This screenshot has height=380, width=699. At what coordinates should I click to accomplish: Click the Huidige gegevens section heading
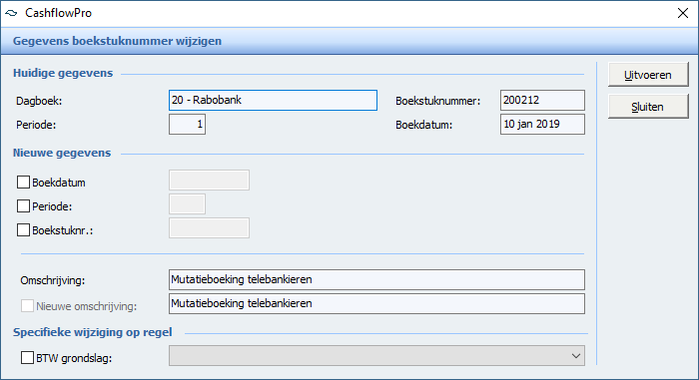[63, 73]
